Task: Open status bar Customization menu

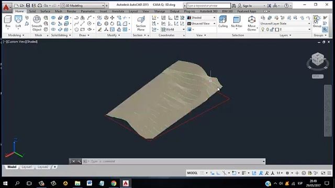Action: (329, 173)
